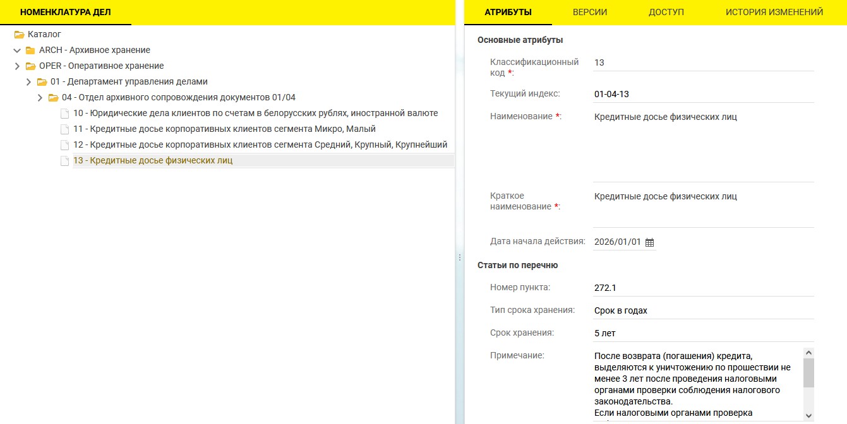Open the Доступ tab
Screen dimensions: 847x424
[x=666, y=12]
